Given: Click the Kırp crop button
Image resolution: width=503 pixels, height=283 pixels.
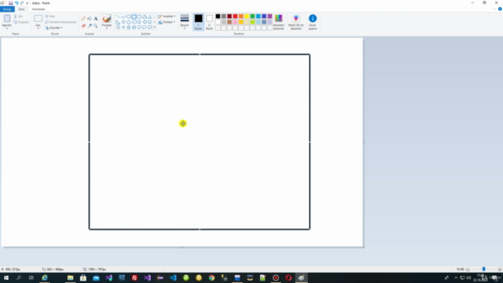Looking at the screenshot, I should (50, 16).
